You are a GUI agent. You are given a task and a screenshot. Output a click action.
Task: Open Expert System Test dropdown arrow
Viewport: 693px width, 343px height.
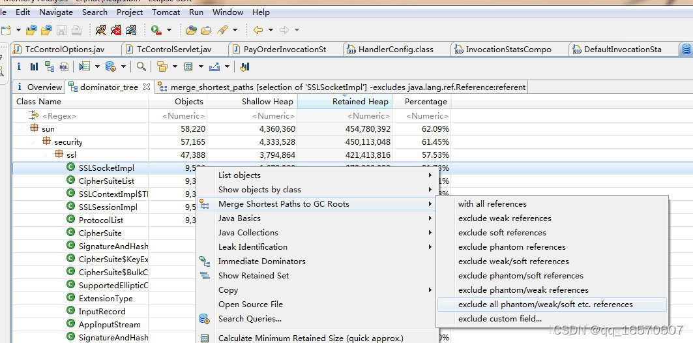[96, 67]
